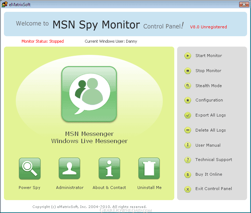Click the Buy It Online dollar icon
The height and width of the screenshot is (213, 251).
[188, 174]
